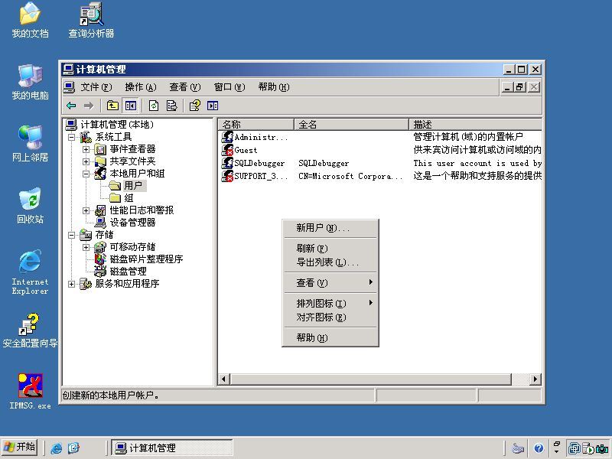Viewport: 612px width, 459px height.
Task: Collapse the 本地用户和组 tree node
Action: coord(86,174)
